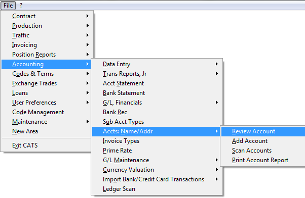This screenshot has height=198, width=305.
Task: Click the arrow beside Traffic
Action: (88, 35)
